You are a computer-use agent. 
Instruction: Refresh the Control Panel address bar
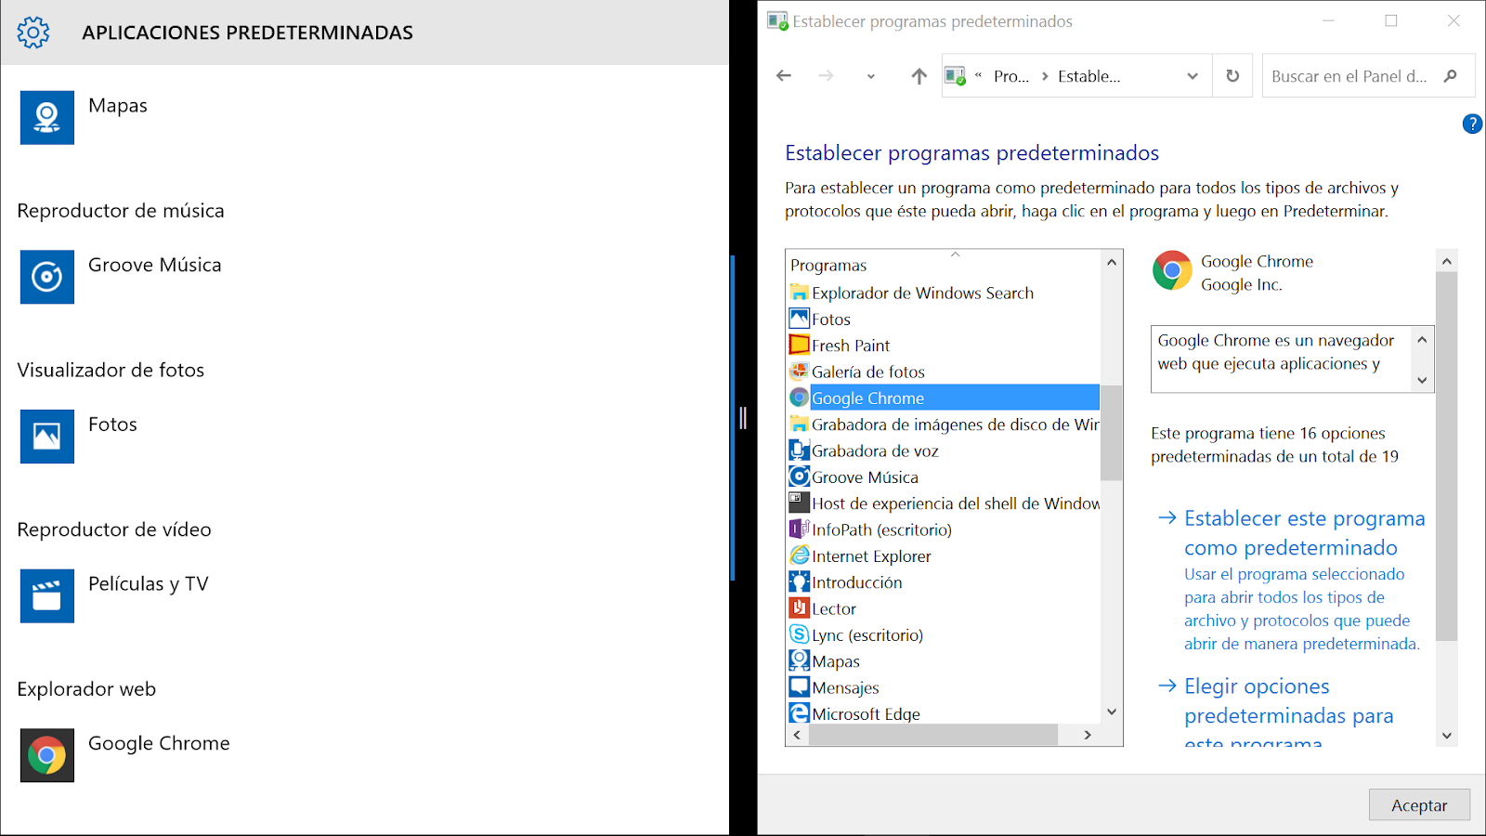[1232, 76]
